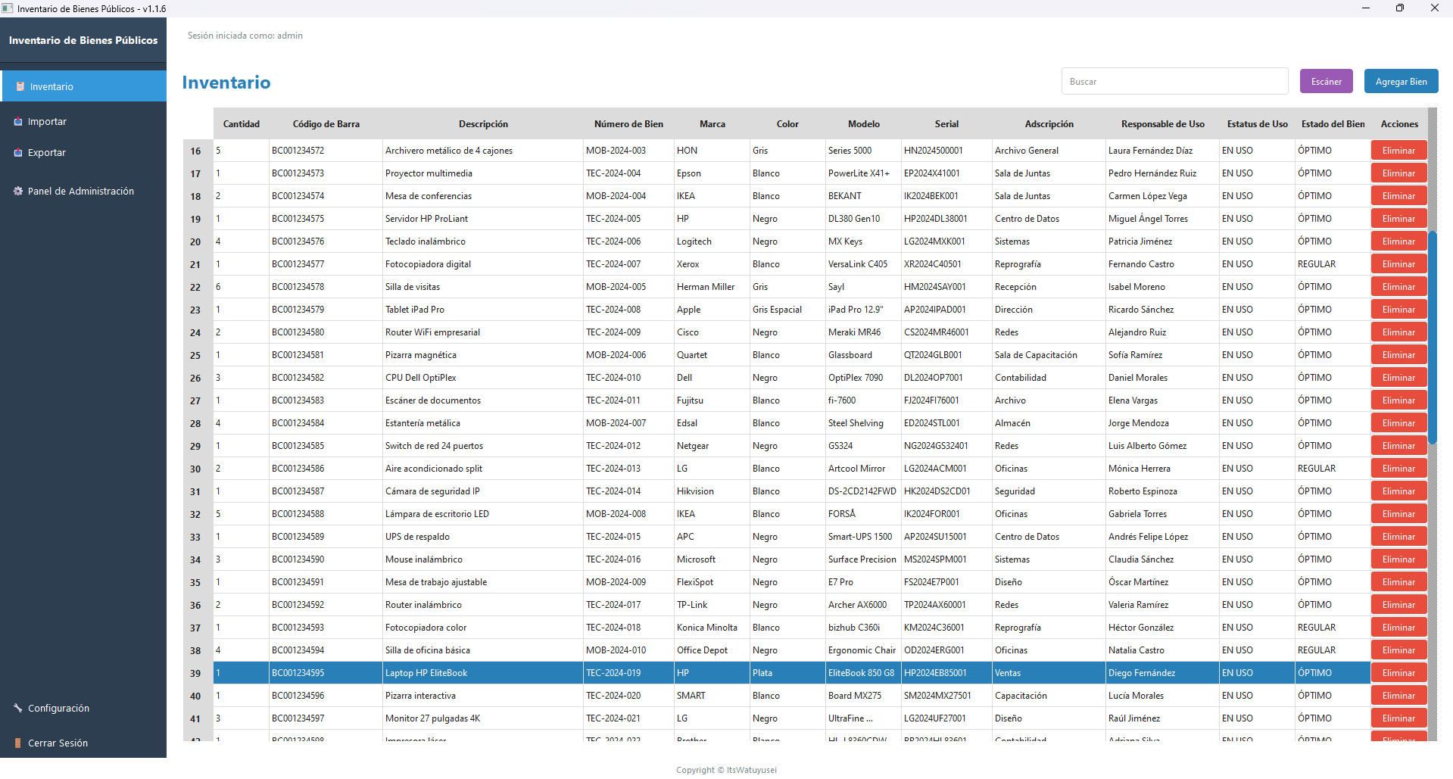The height and width of the screenshot is (779, 1453).
Task: Eliminar the Servidor HP ProLiant entry
Action: tap(1398, 218)
